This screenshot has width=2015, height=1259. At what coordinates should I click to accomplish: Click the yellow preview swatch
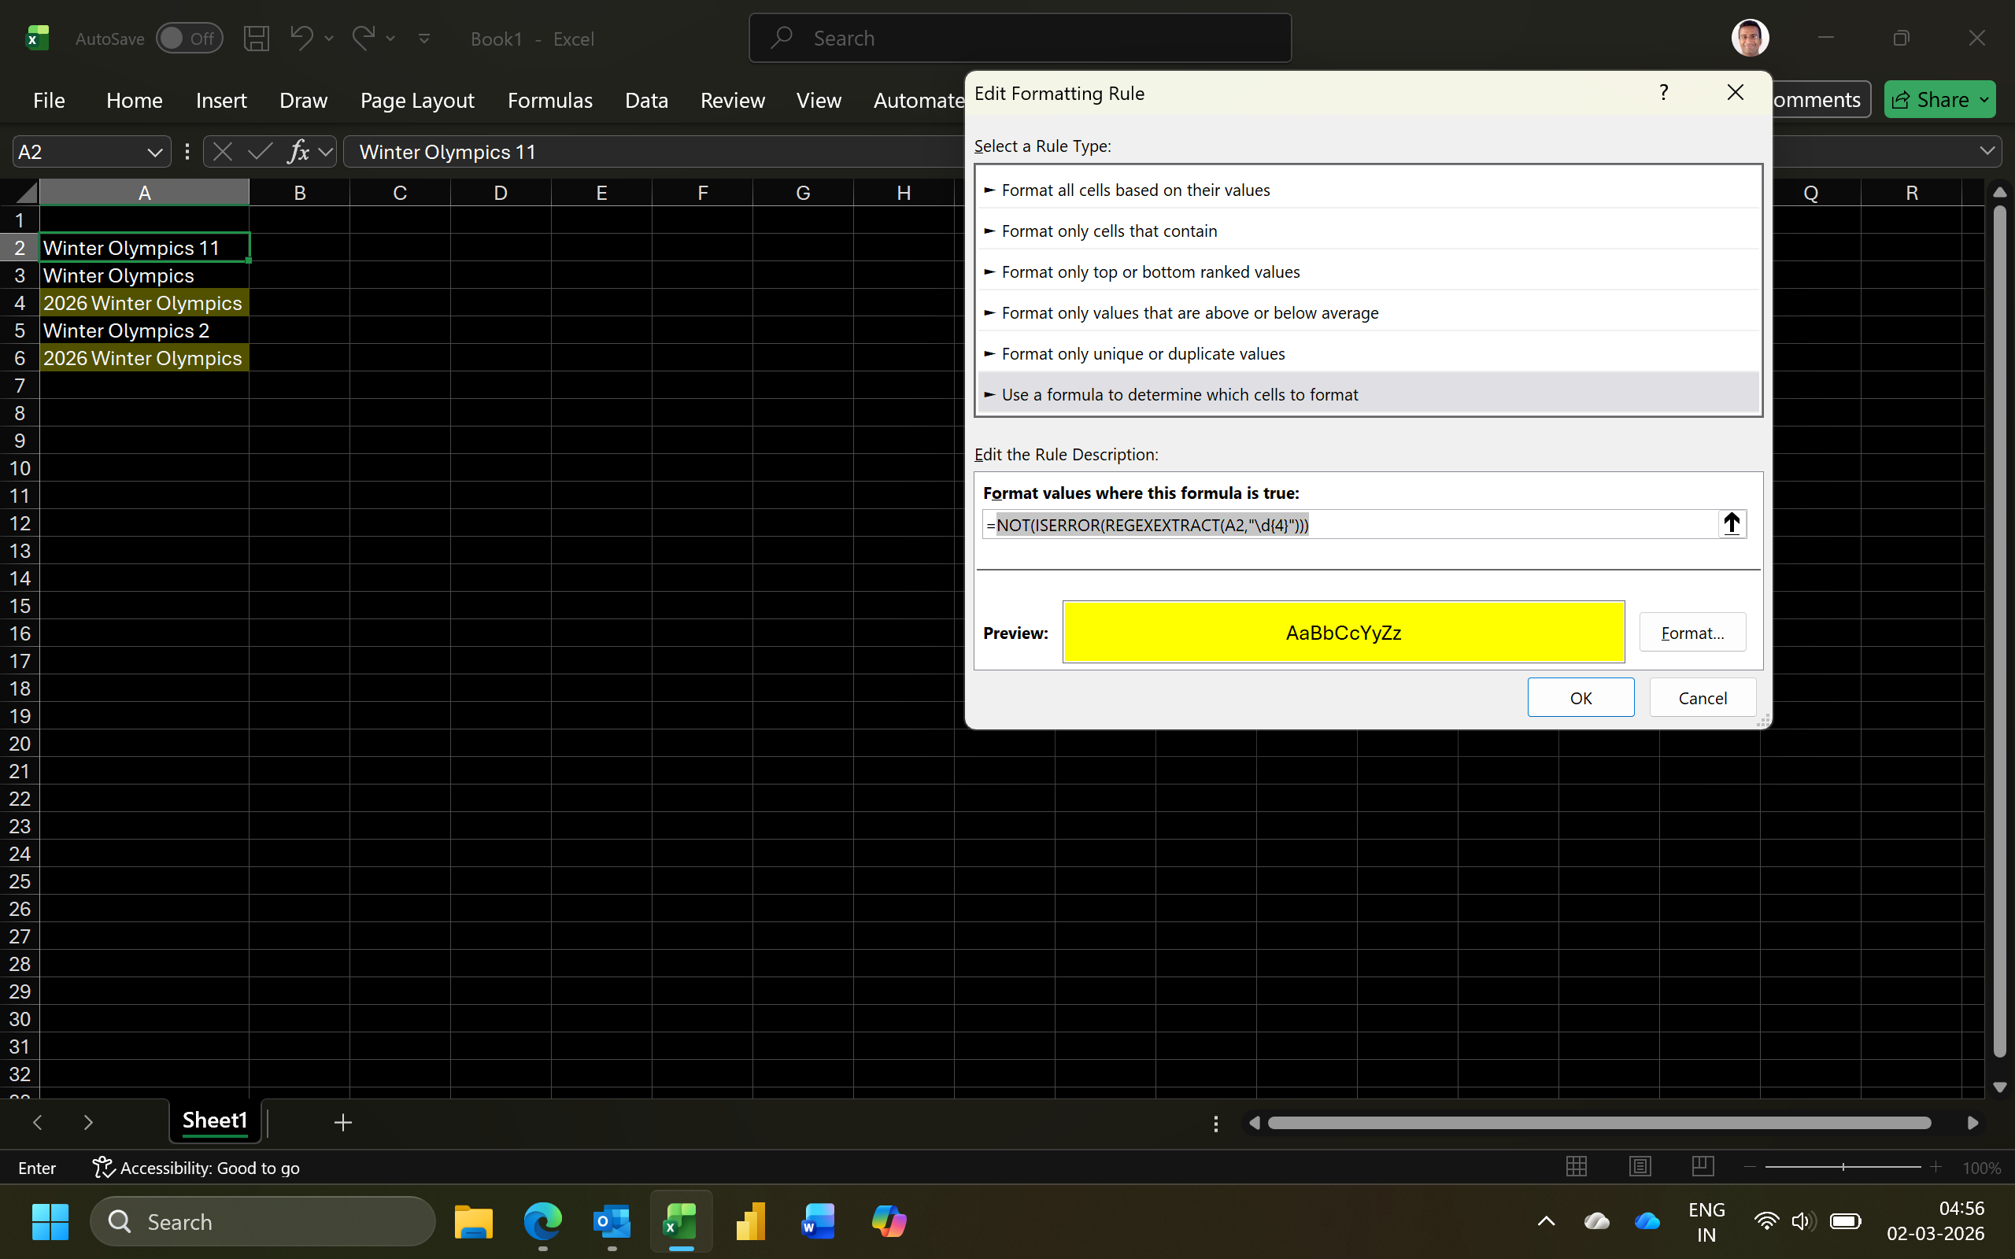[x=1342, y=633]
